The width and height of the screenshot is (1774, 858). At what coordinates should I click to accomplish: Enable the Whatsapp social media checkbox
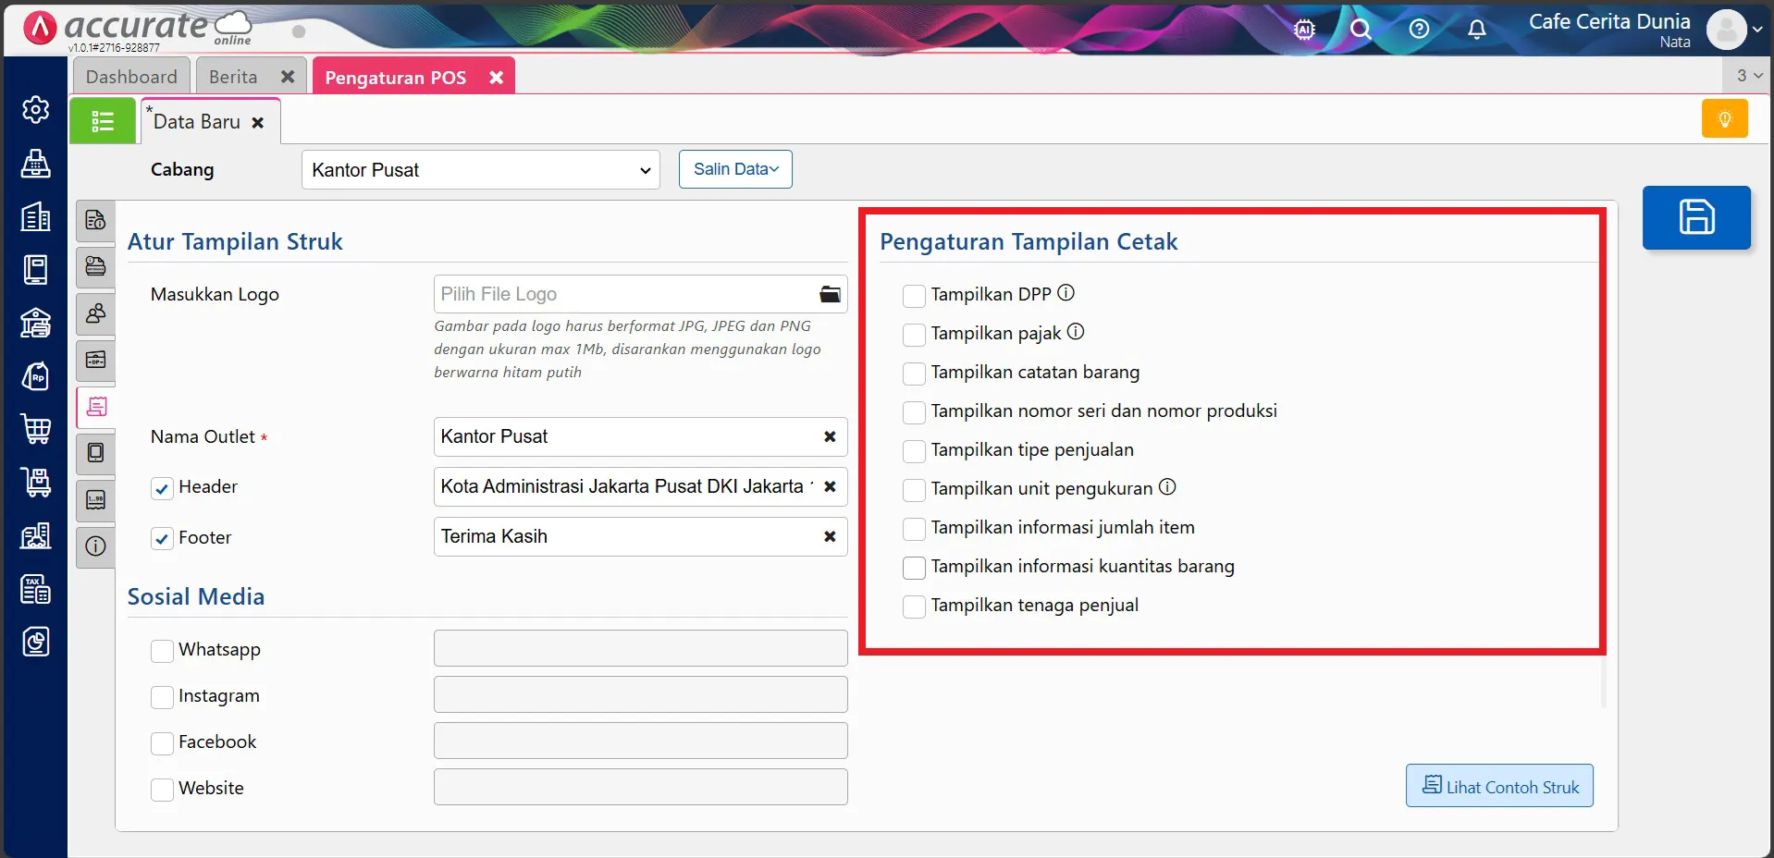tap(162, 651)
